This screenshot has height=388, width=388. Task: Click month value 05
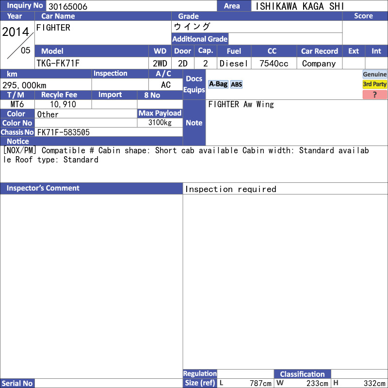tap(26, 50)
